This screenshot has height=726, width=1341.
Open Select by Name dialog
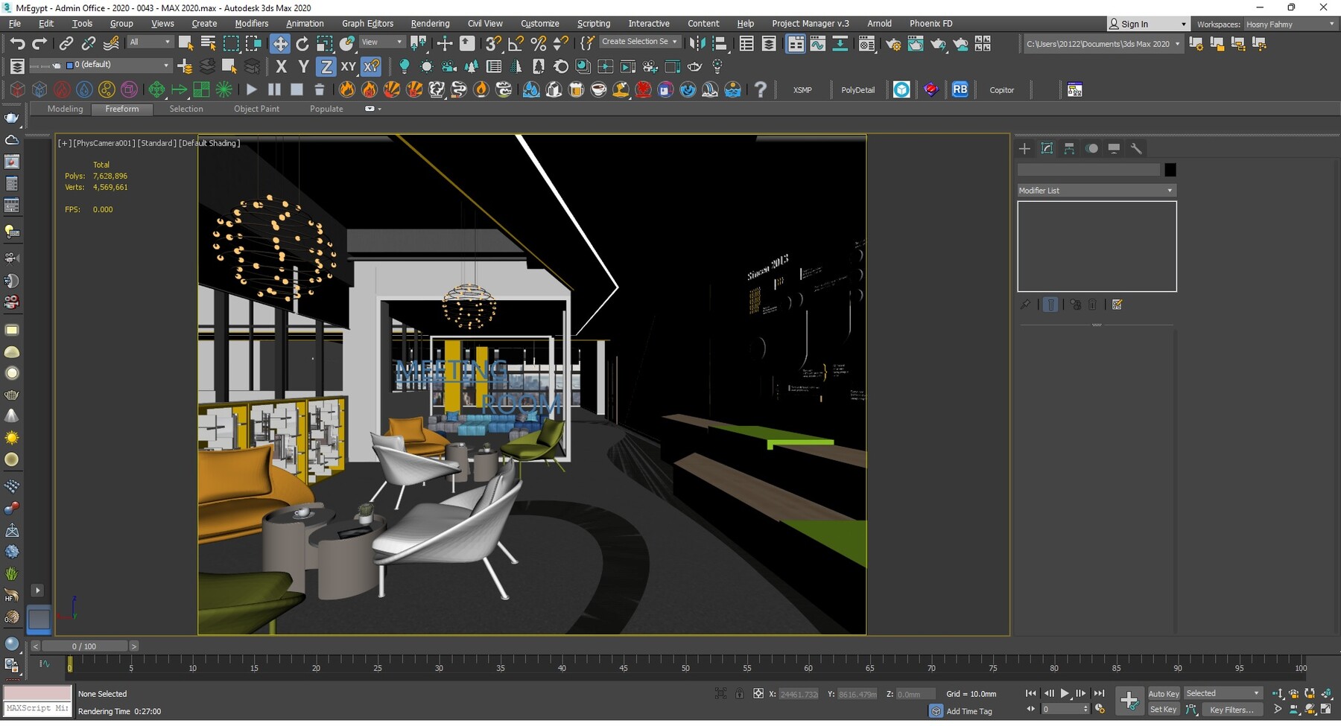(208, 43)
